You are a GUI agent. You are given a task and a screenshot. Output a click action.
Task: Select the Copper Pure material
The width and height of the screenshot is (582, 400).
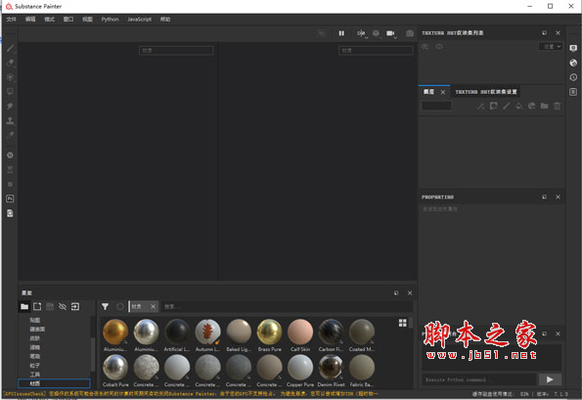point(300,371)
